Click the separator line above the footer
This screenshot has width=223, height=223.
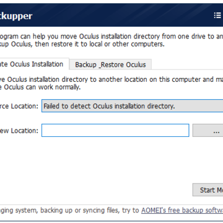(111, 204)
